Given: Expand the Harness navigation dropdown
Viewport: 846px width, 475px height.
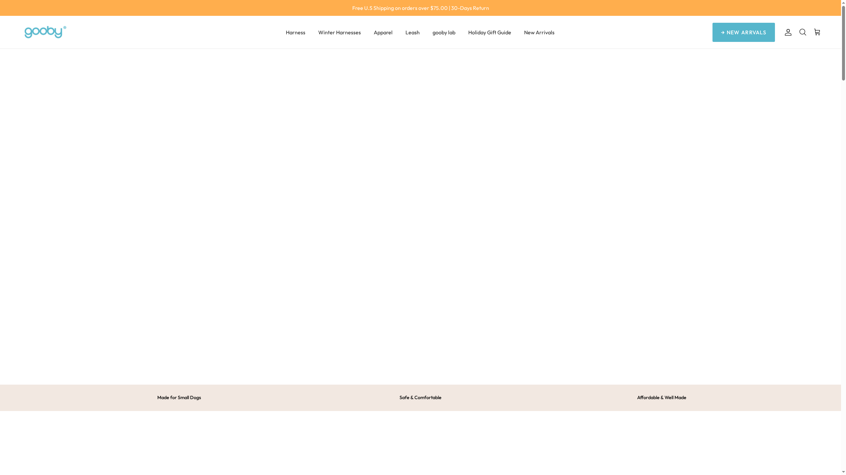Looking at the screenshot, I should [295, 32].
